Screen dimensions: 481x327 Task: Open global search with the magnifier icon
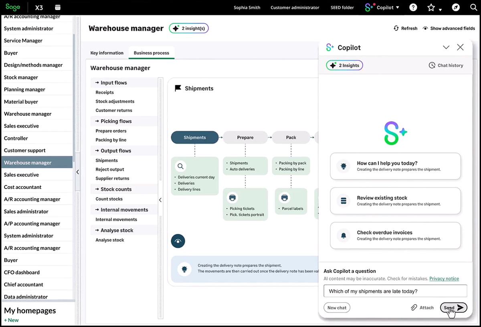point(473,7)
